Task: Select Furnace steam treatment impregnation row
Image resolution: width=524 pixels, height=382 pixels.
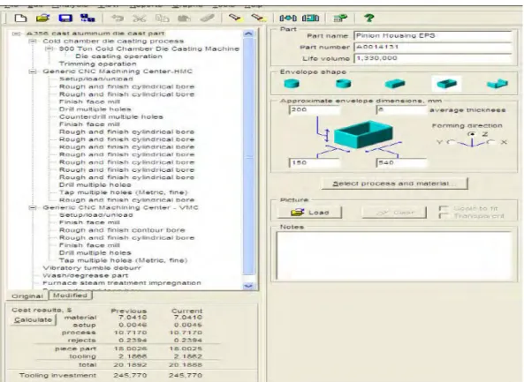Action: click(x=122, y=283)
